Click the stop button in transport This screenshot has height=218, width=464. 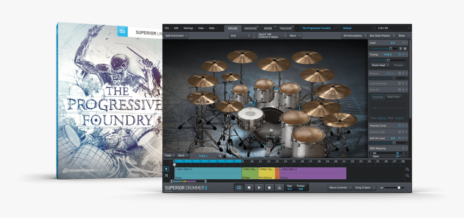249,187
